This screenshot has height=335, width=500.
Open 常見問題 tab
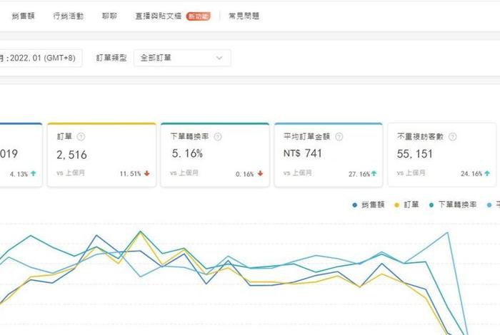pyautogui.click(x=244, y=16)
